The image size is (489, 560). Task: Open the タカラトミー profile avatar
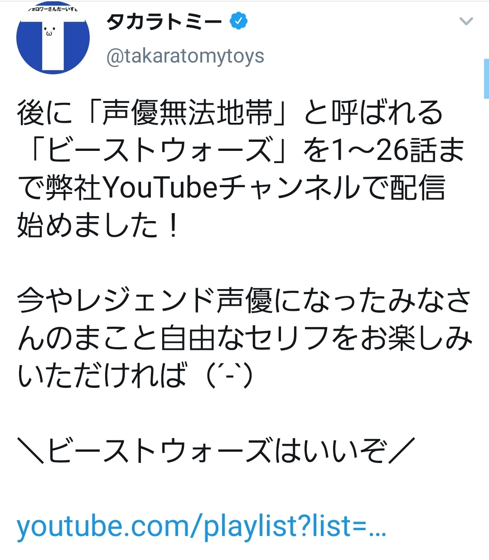[x=53, y=40]
